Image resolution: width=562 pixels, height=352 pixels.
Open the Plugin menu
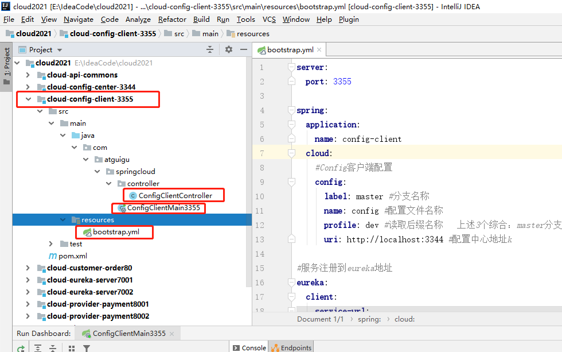click(349, 20)
